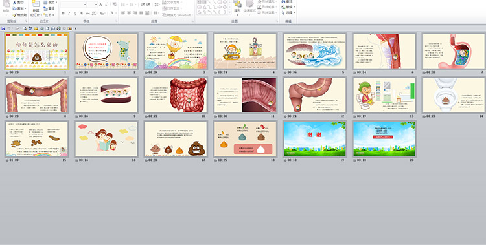Click the Decrease Indent button

click(143, 5)
